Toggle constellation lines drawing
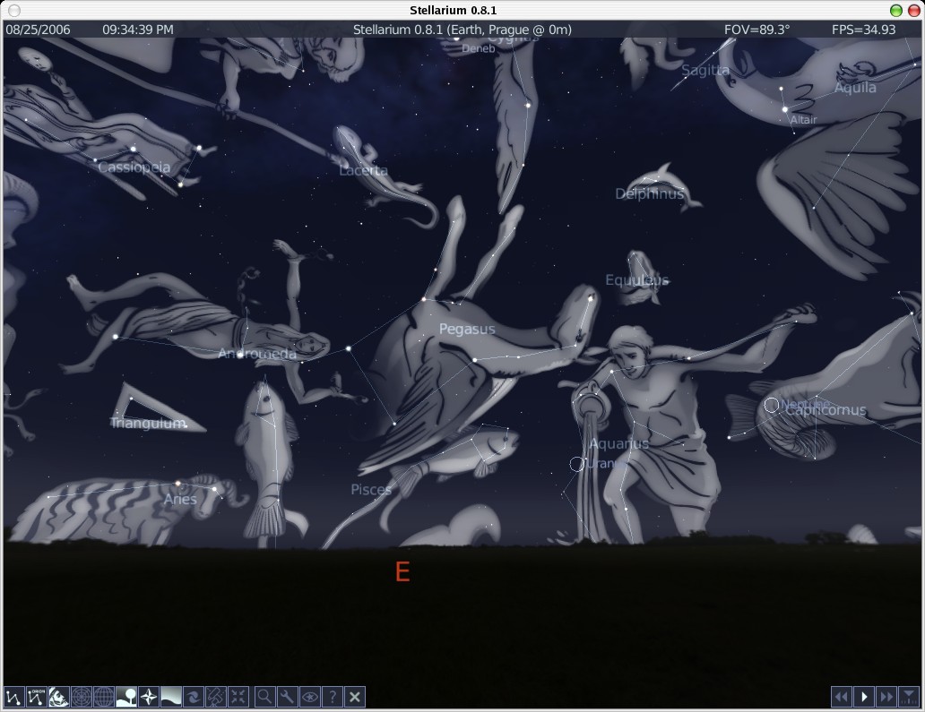Screen dimensions: 925x712 click(x=14, y=697)
